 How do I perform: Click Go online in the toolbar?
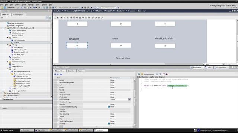click(x=64, y=7)
